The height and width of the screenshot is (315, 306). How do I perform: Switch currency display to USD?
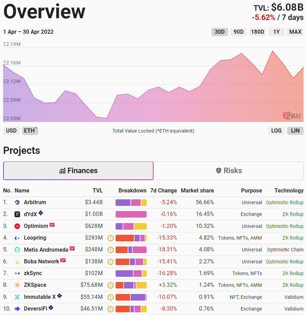(x=11, y=131)
